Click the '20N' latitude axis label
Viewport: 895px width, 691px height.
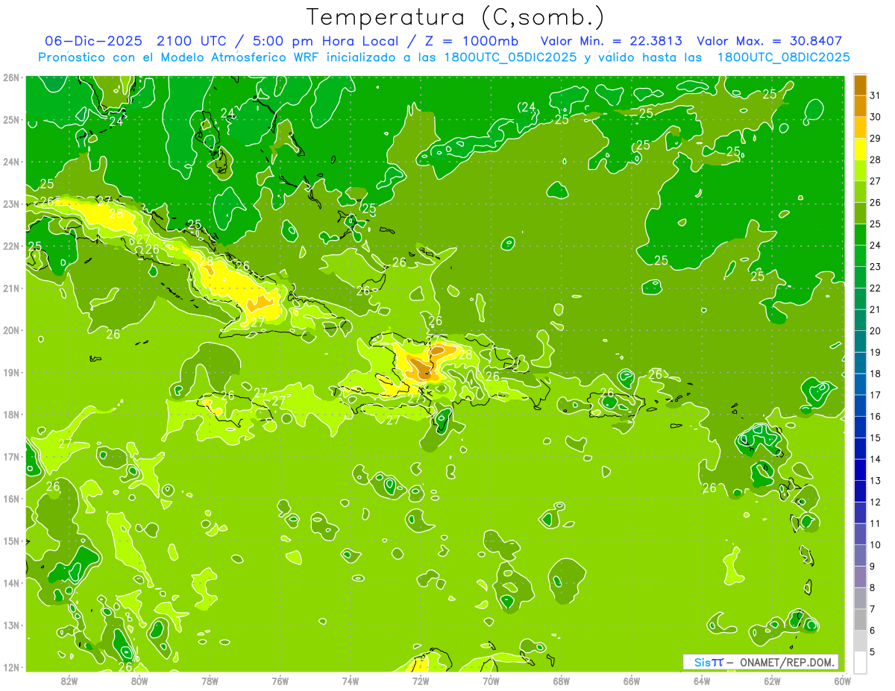10,330
